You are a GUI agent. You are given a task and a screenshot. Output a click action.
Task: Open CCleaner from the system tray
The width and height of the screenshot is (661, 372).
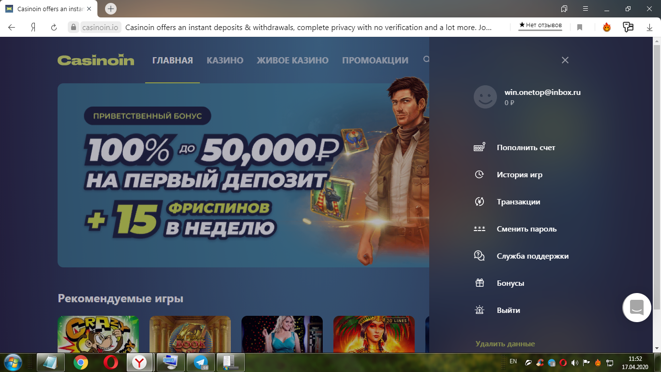[x=540, y=362]
